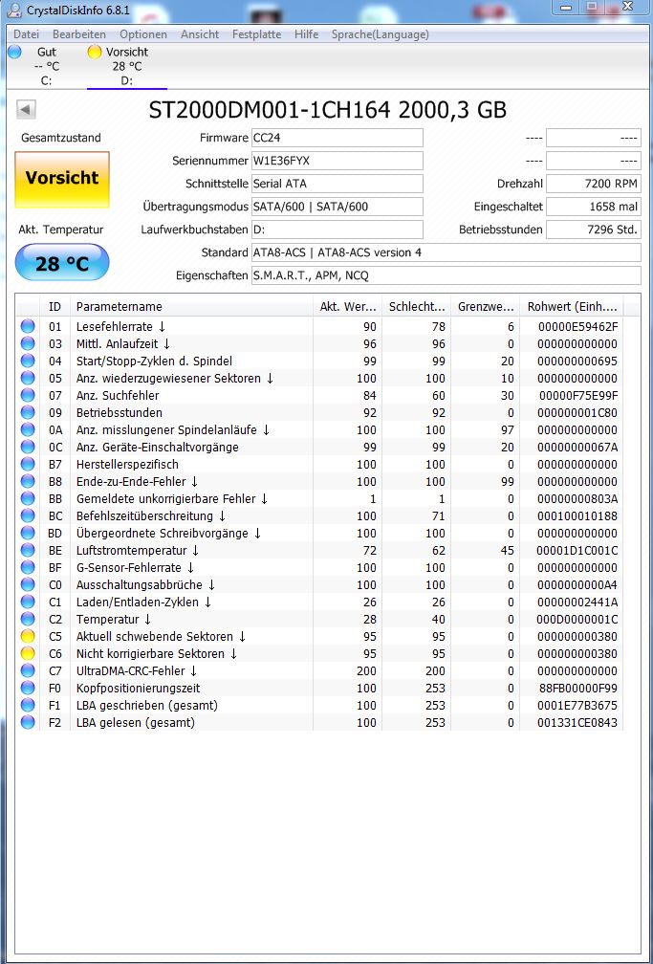Click the Übertragungsmodus field SATA/600
Image resolution: width=653 pixels, height=964 pixels.
click(x=337, y=207)
